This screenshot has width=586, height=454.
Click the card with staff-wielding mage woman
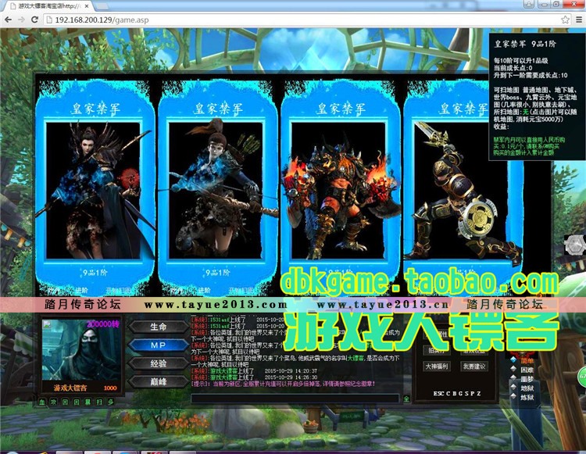pyautogui.click(x=95, y=188)
